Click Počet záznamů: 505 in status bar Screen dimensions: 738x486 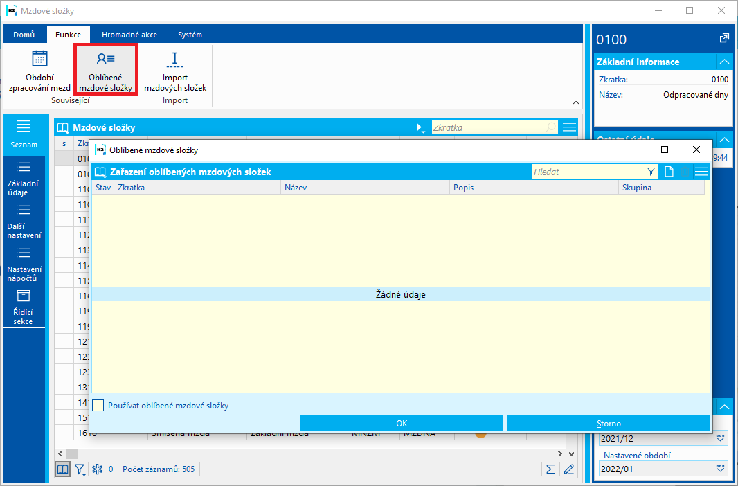click(x=158, y=469)
